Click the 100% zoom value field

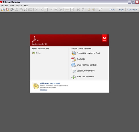click(x=67, y=10)
